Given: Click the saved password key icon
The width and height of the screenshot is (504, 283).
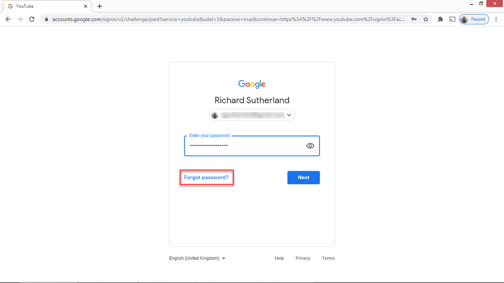Looking at the screenshot, I should [x=414, y=19].
